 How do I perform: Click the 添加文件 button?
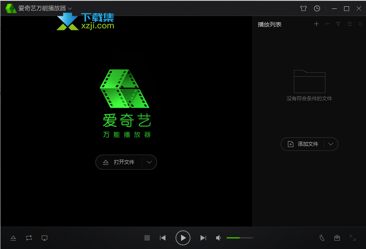click(x=303, y=144)
